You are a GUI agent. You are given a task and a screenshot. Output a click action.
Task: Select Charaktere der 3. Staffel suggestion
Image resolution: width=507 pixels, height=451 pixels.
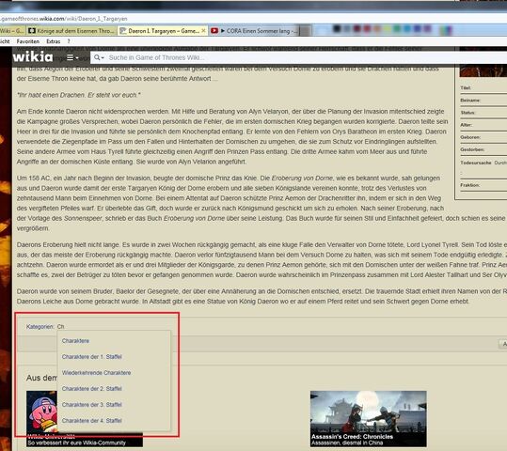[92, 404]
